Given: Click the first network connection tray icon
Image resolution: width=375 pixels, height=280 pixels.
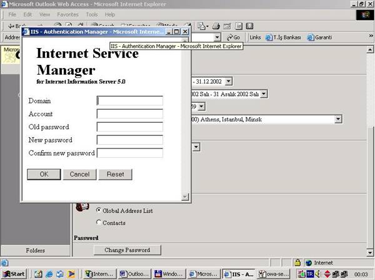Looking at the screenshot, I should point(336,274).
